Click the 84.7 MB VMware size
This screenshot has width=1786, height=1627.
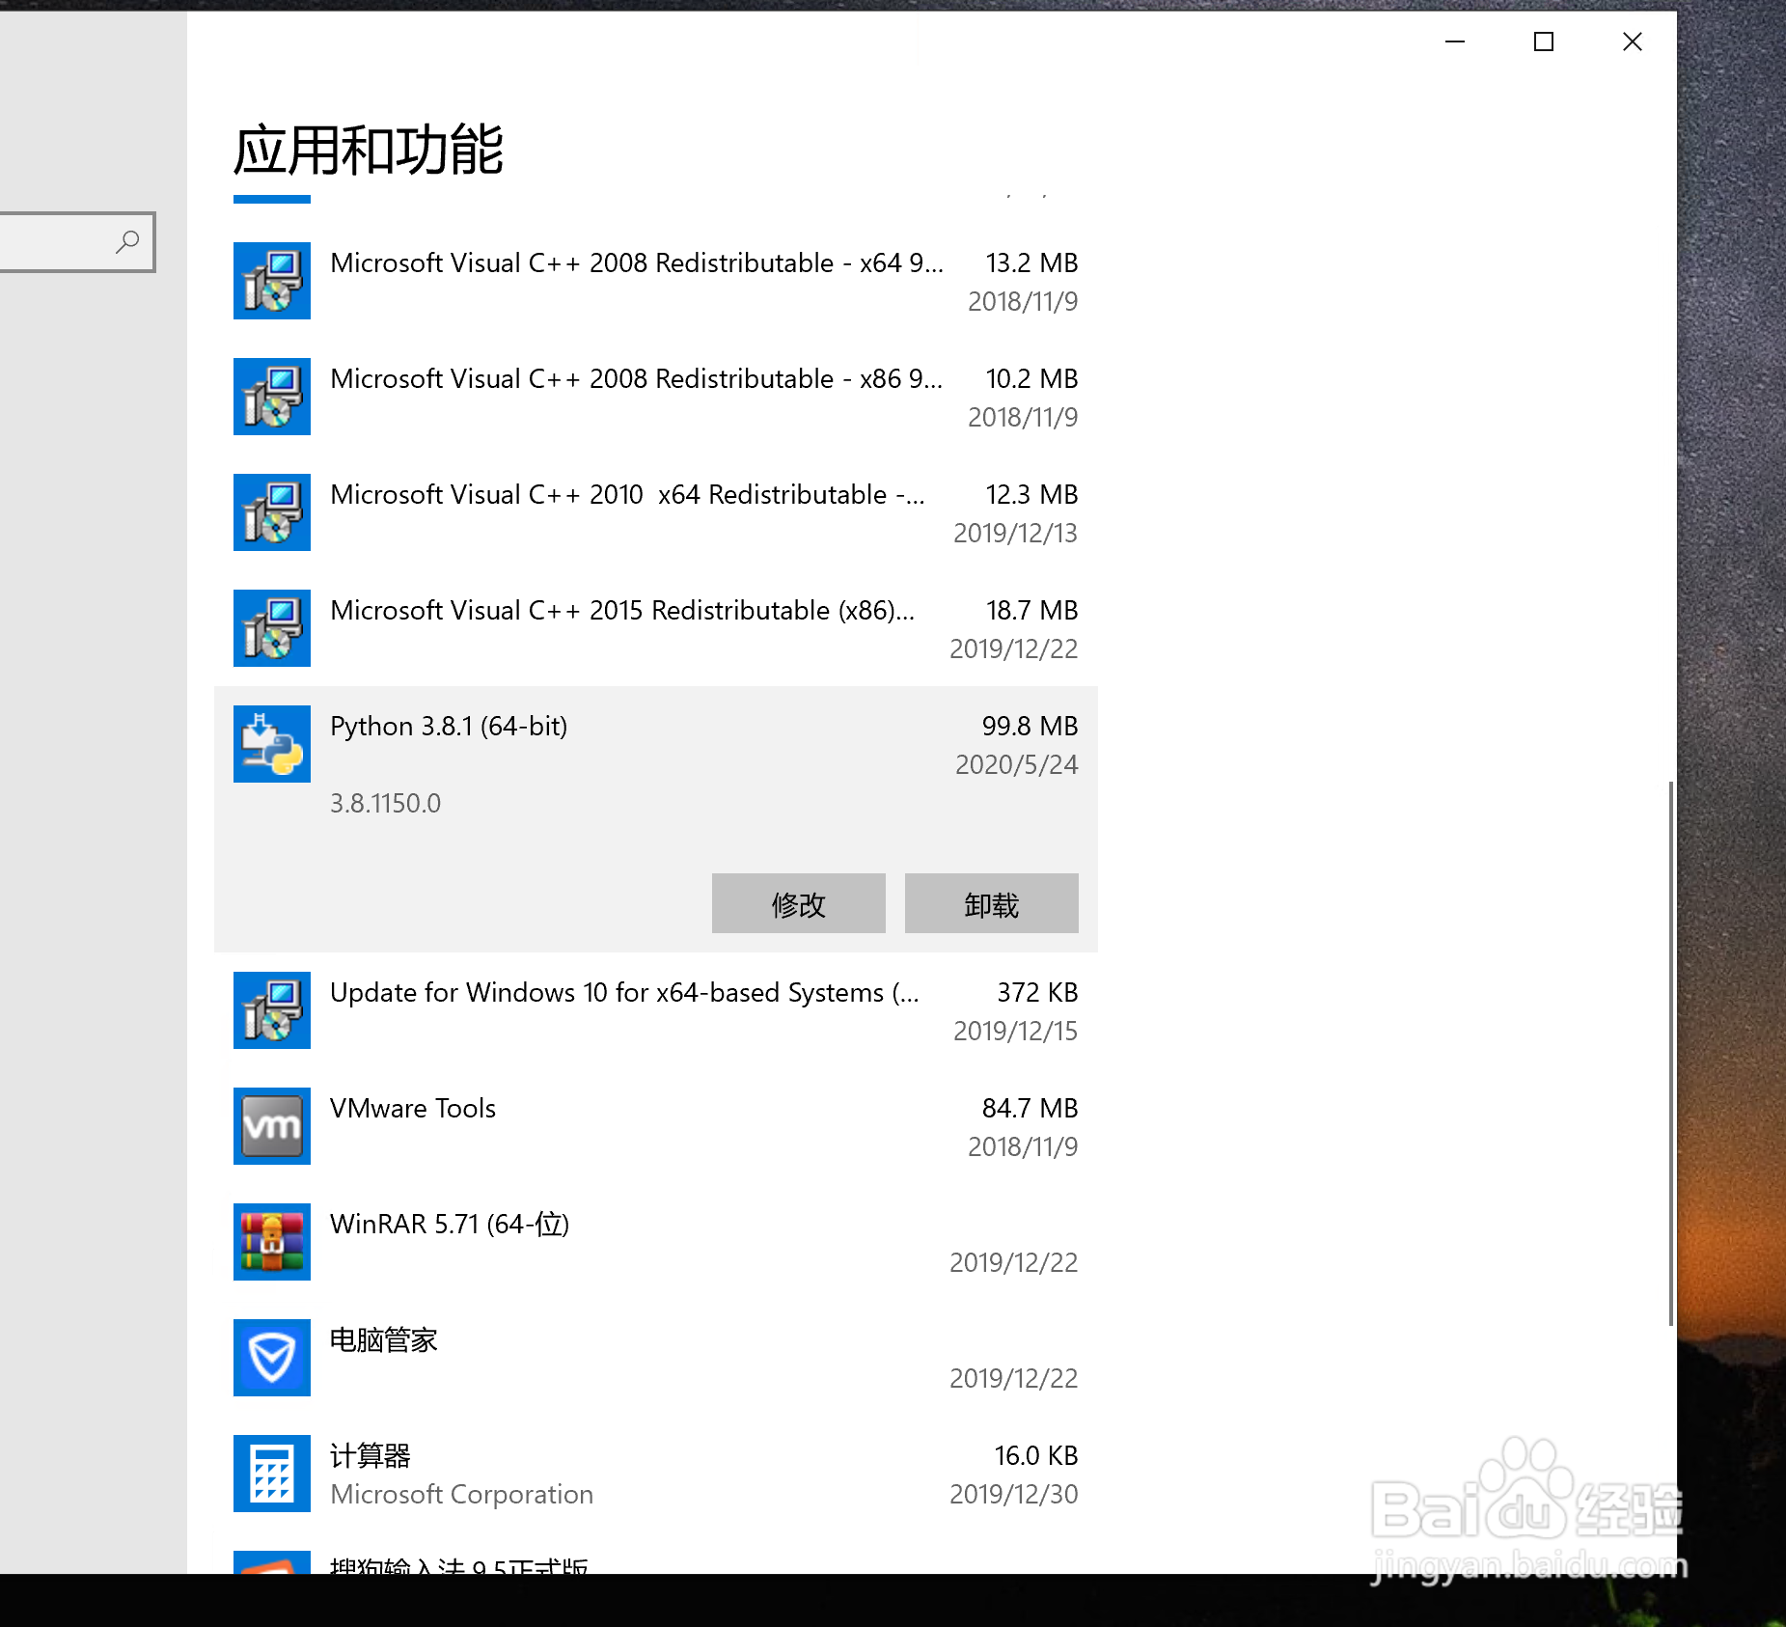pos(1030,1108)
